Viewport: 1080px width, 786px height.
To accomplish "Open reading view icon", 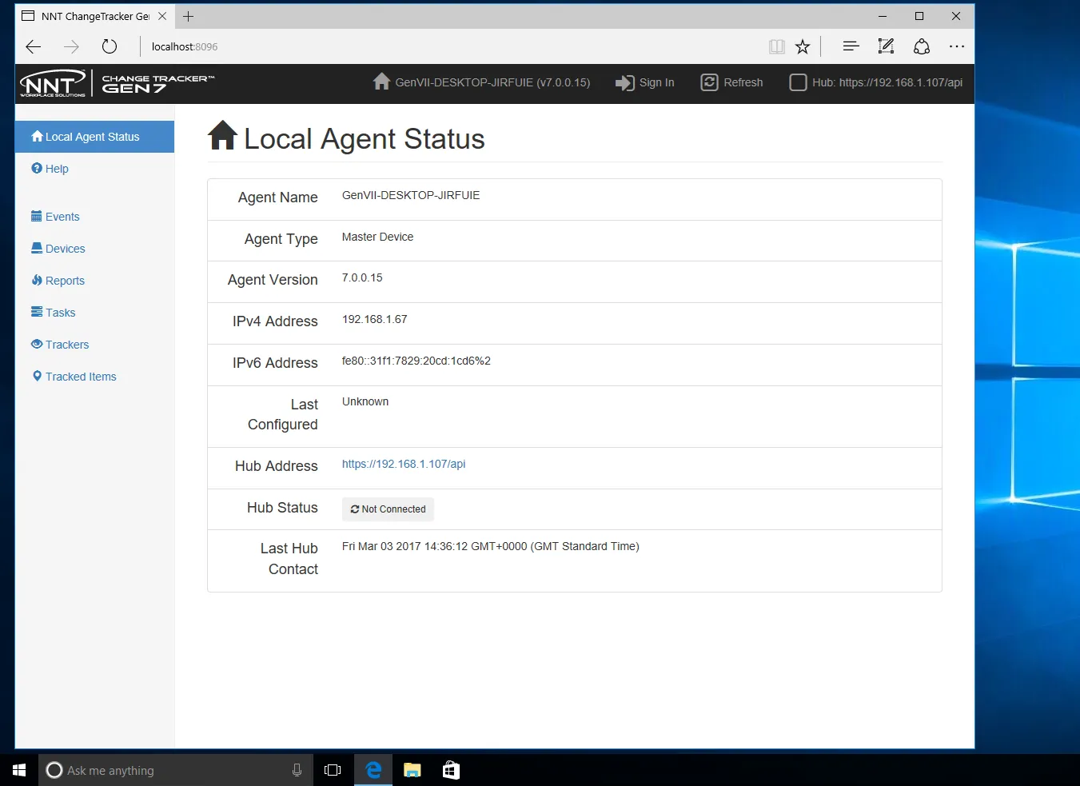I will (x=776, y=46).
